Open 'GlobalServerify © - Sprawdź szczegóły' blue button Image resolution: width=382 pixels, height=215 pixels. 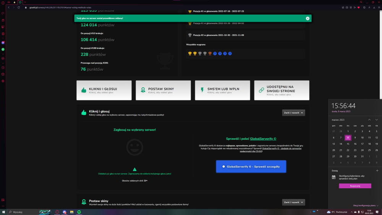click(x=251, y=167)
